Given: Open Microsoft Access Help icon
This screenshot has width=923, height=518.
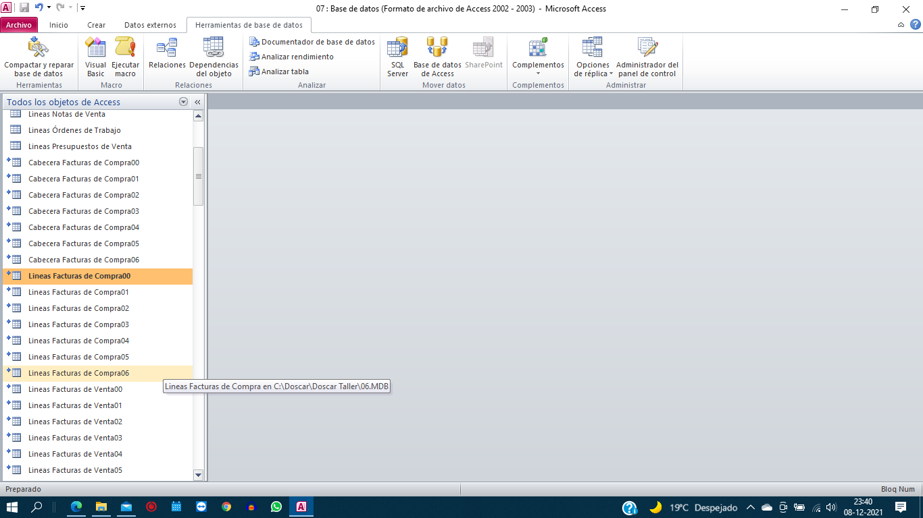Looking at the screenshot, I should (x=915, y=25).
